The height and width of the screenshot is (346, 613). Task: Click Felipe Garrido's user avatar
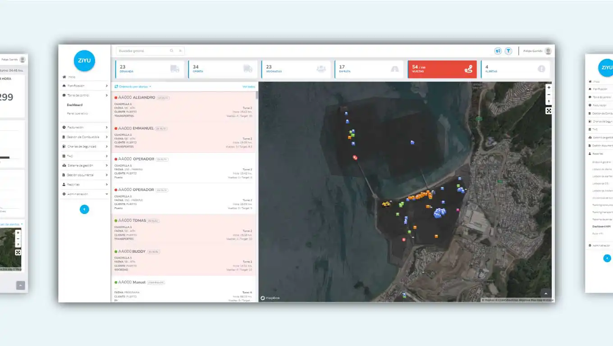548,51
